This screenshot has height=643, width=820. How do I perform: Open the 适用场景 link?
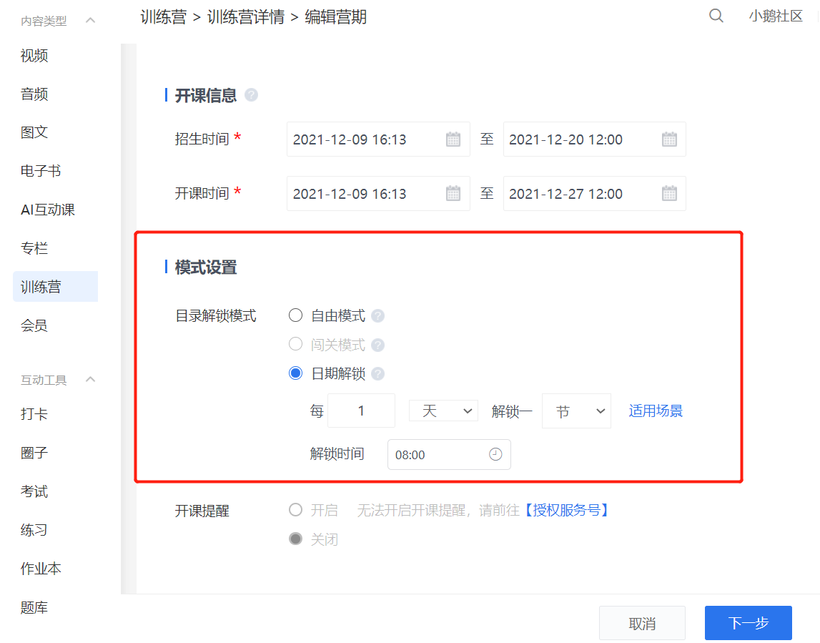656,411
